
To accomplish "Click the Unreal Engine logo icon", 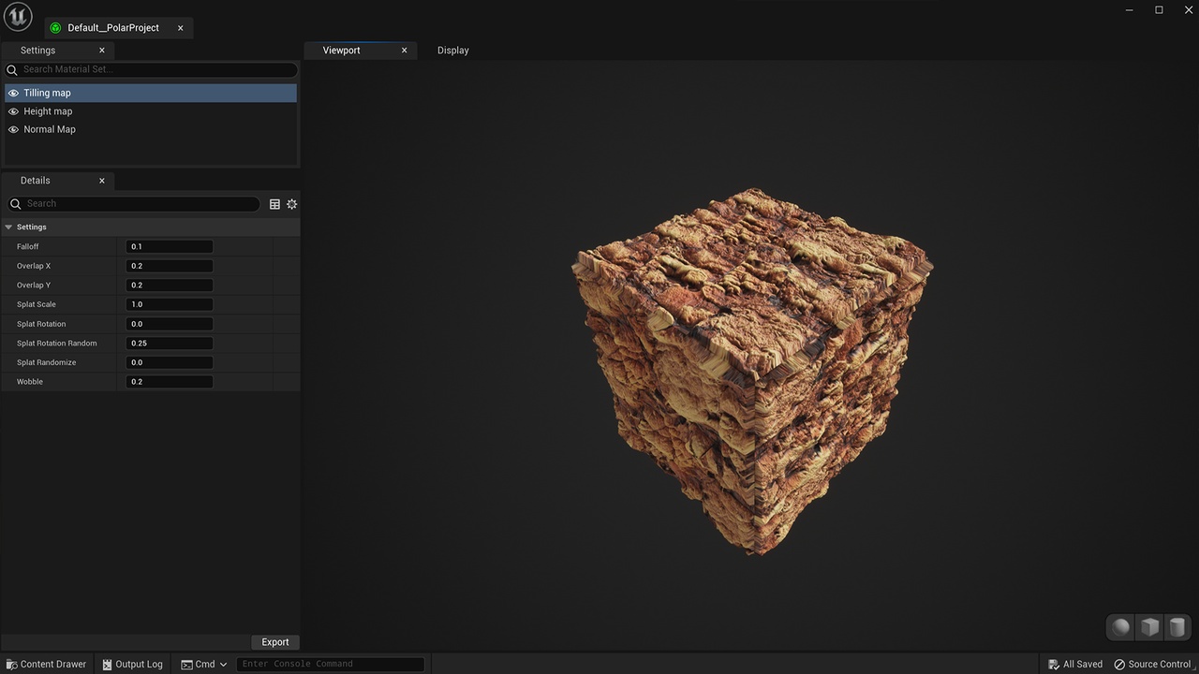I will click(x=18, y=17).
